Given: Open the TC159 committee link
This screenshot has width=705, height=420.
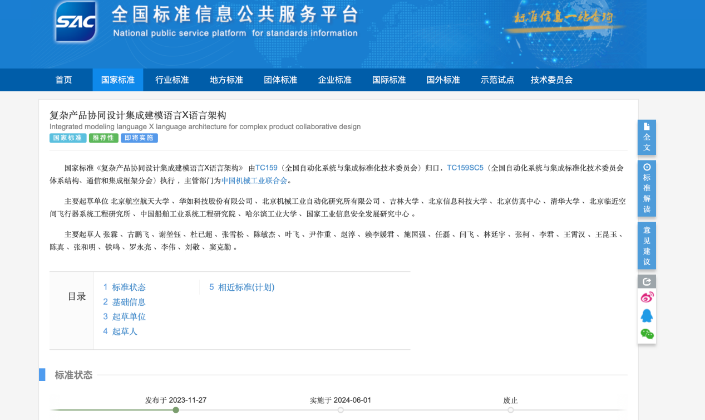Looking at the screenshot, I should coord(266,168).
